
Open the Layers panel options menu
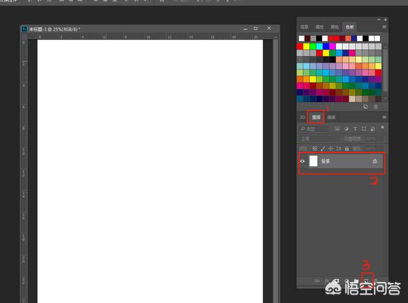384,117
